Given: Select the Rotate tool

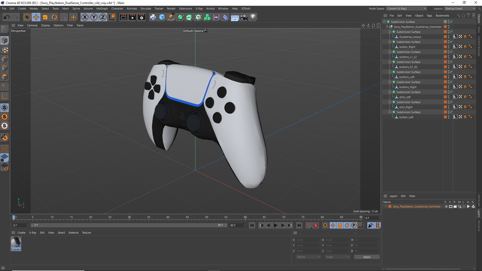Looking at the screenshot, I should [x=54, y=17].
